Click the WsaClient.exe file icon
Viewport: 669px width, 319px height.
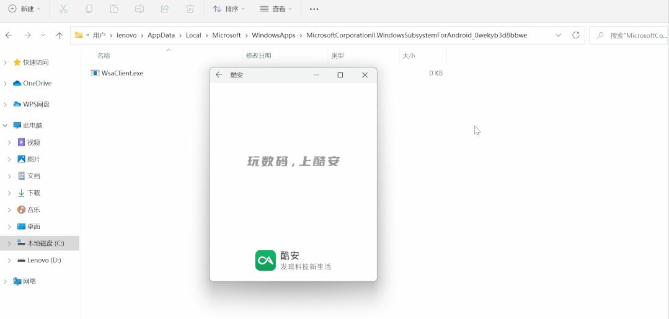point(95,73)
